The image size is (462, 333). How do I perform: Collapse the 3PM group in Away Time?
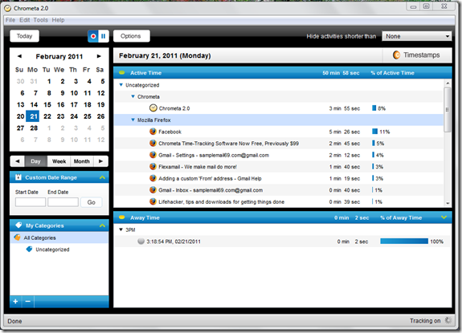[x=121, y=229]
